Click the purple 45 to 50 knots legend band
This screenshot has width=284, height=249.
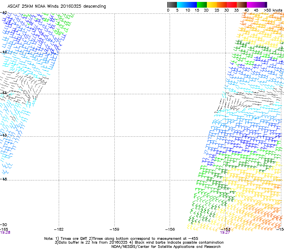262,5
